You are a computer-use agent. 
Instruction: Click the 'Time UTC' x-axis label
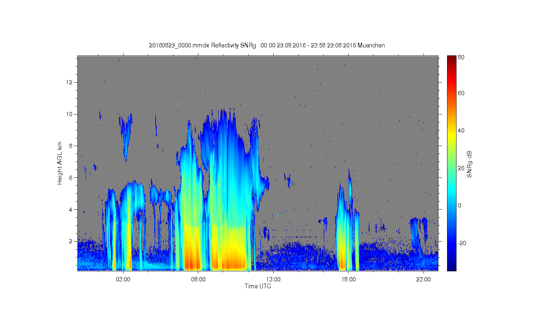point(258,286)
